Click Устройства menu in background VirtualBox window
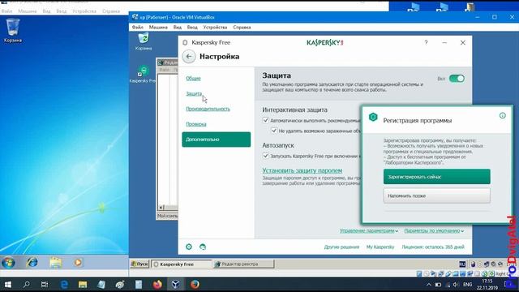519x292 pixels. [84, 11]
